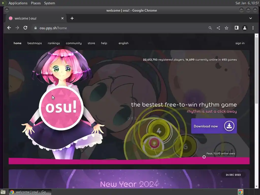Click the clock showing Sat Jan 6, 10:51
260x195 pixels.
pos(247,3)
